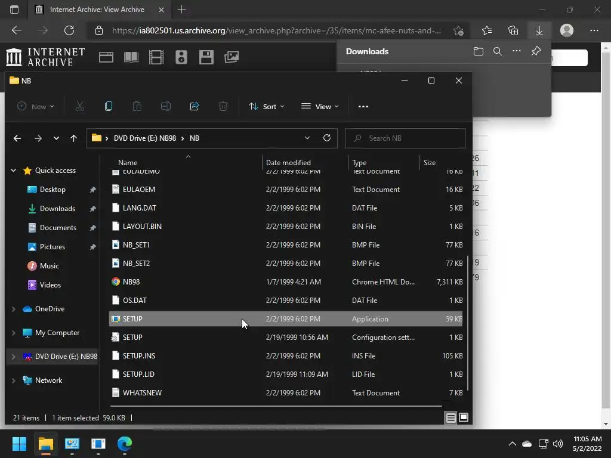Sort by Date modified column header
611x458 pixels.
288,162
